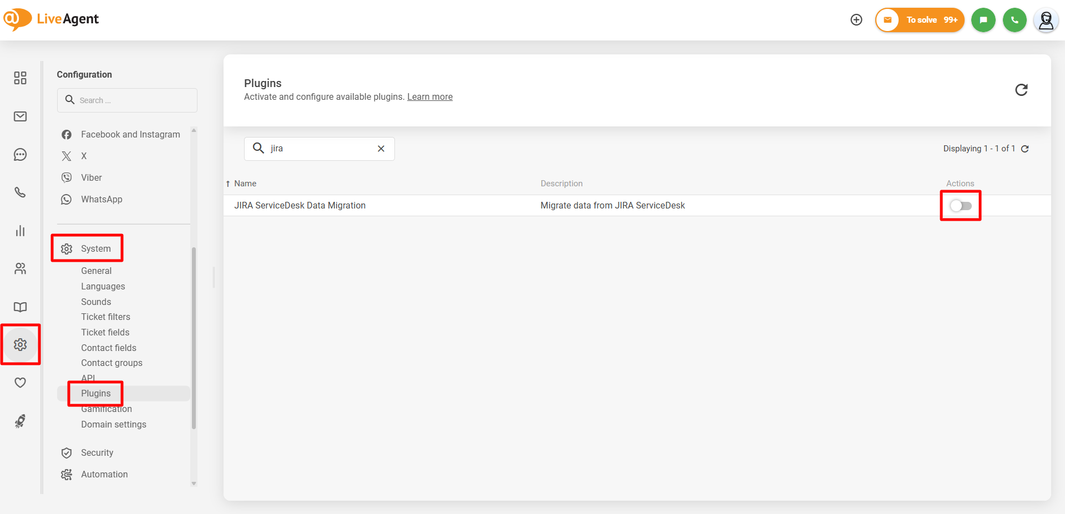
Task: Clear the jira search with X
Action: (381, 149)
